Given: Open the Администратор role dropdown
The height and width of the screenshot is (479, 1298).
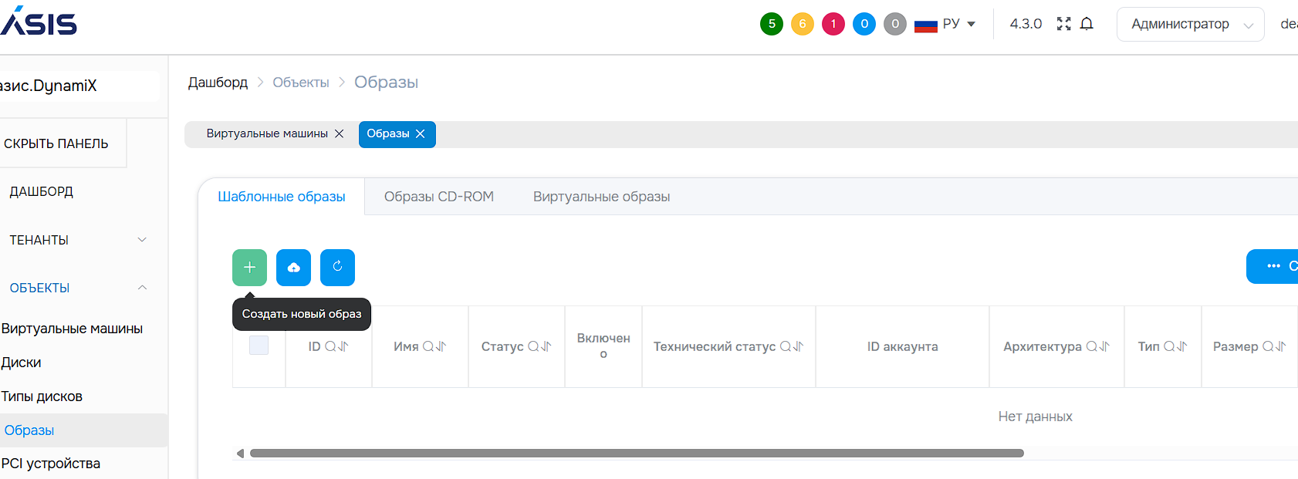Looking at the screenshot, I should [x=1190, y=24].
